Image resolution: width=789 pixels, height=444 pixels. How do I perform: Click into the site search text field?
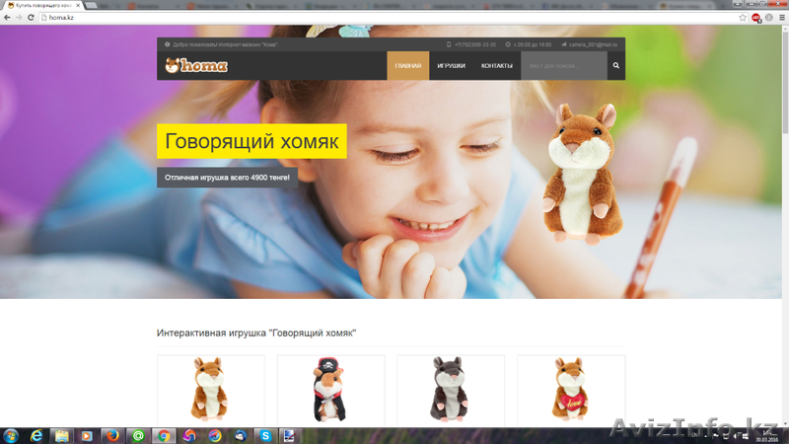563,65
